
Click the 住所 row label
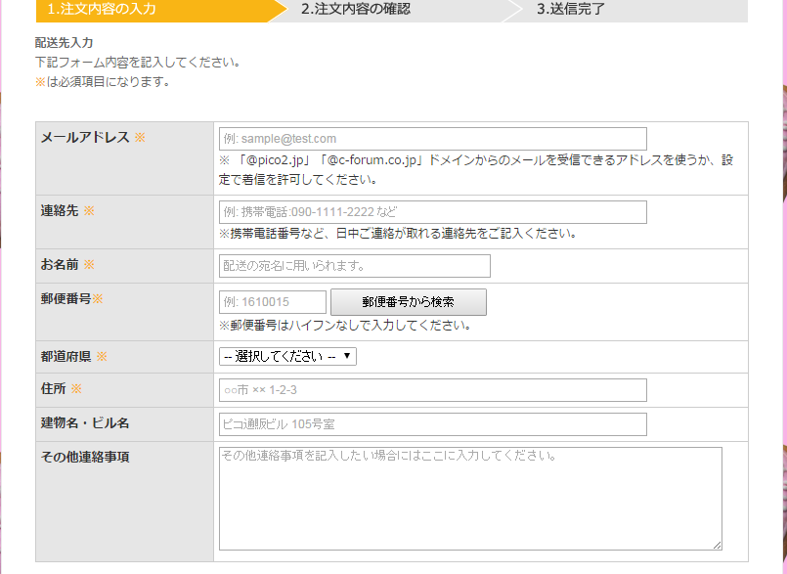coord(54,389)
